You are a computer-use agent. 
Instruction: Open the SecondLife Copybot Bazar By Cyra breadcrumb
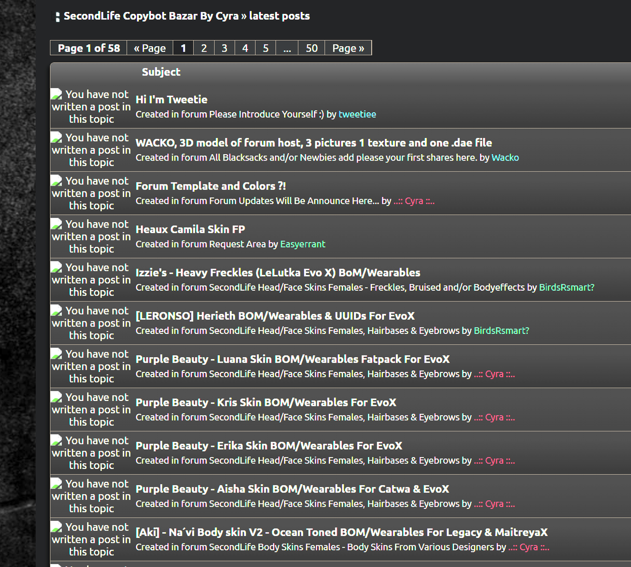click(151, 16)
